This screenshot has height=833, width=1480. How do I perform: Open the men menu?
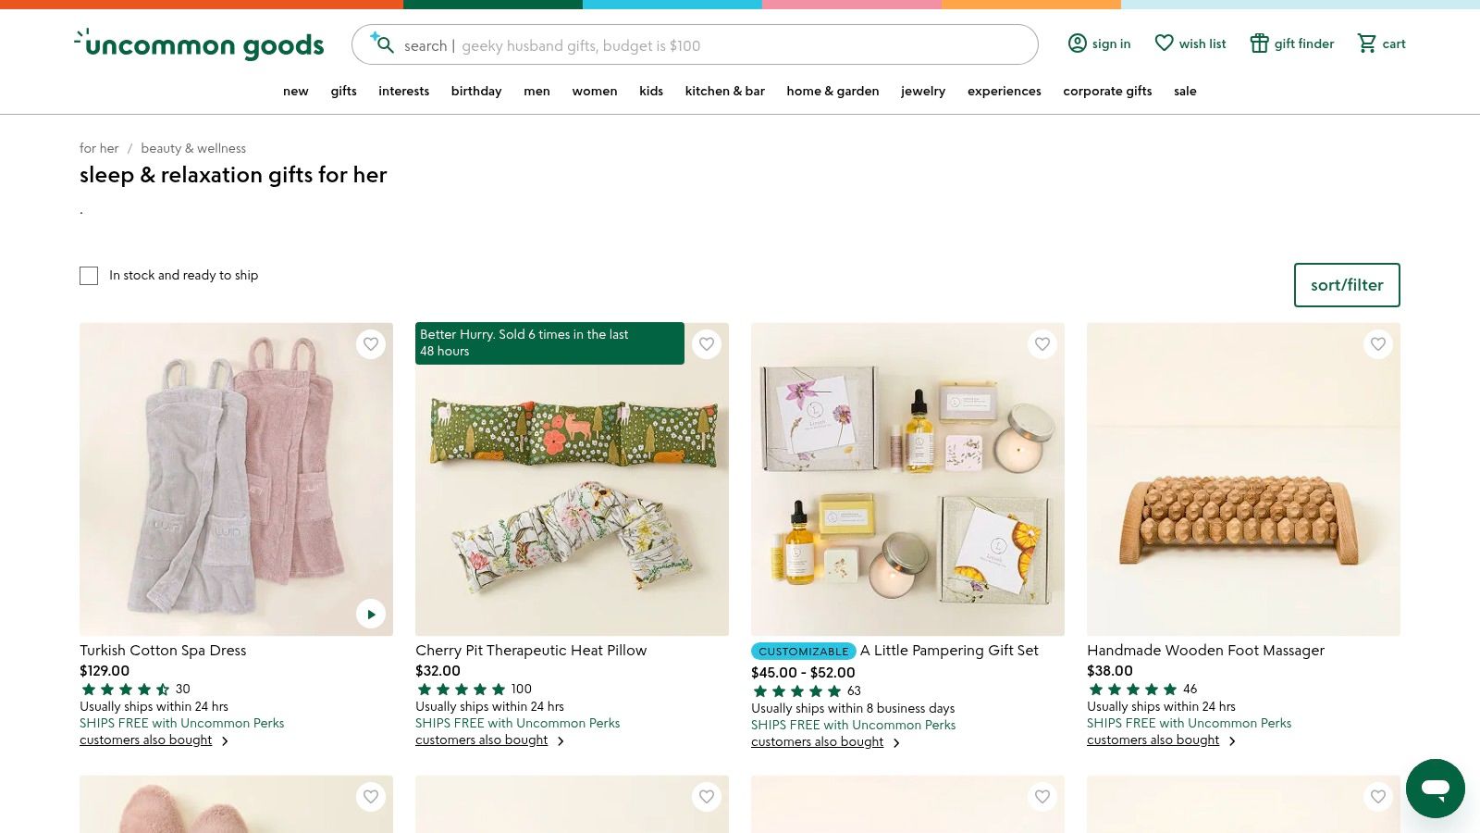click(536, 91)
